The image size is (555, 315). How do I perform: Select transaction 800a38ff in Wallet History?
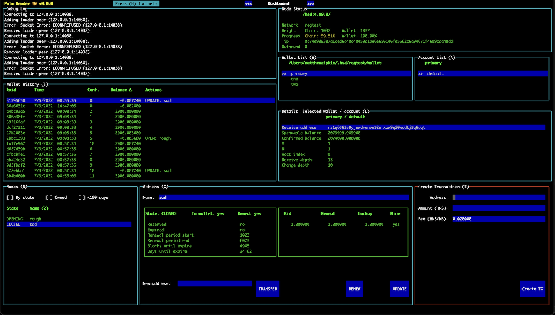click(x=141, y=117)
